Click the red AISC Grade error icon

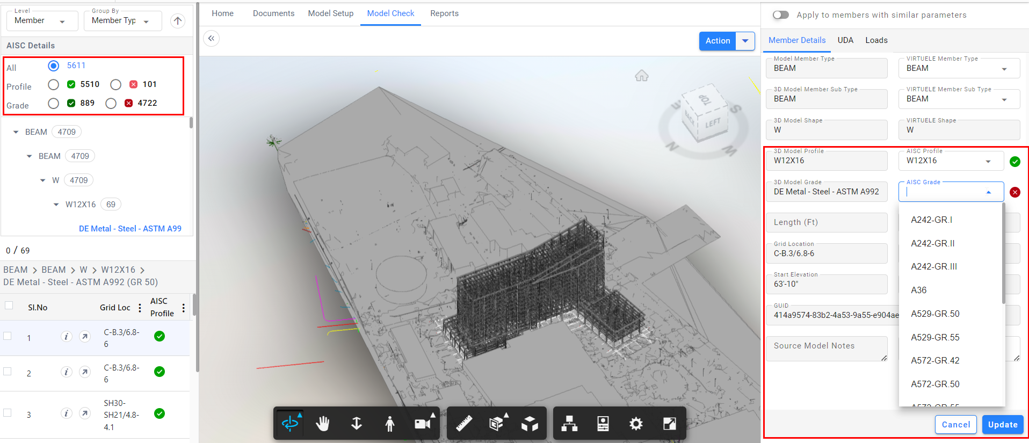[1015, 192]
